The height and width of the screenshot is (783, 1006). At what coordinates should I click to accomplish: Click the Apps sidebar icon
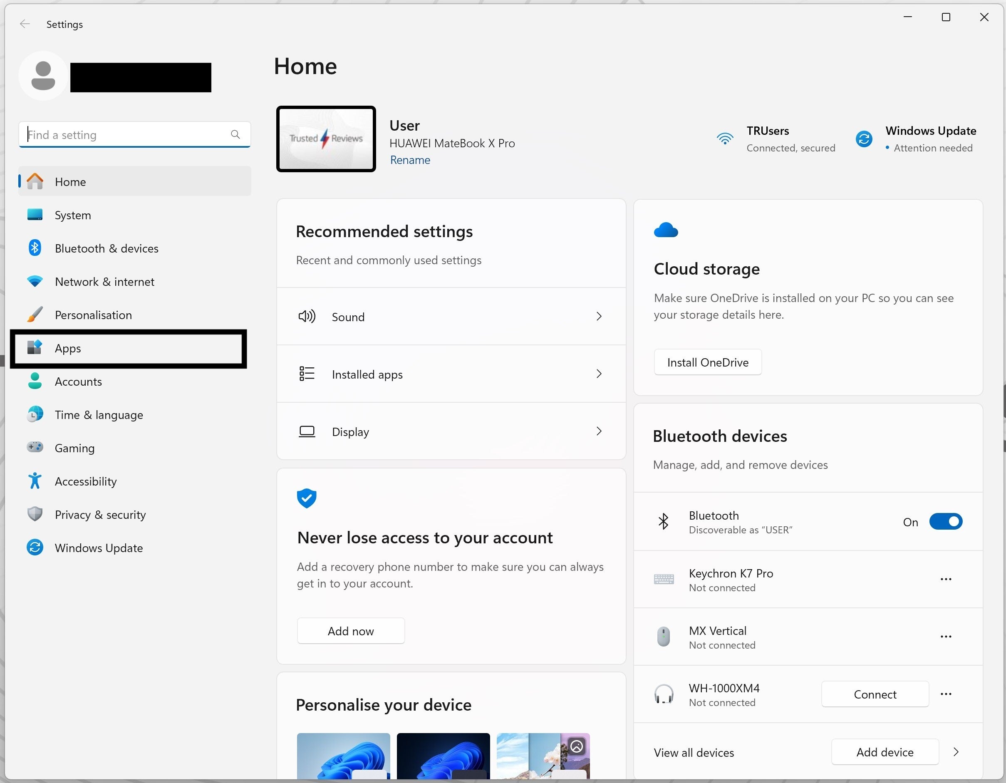coord(35,348)
